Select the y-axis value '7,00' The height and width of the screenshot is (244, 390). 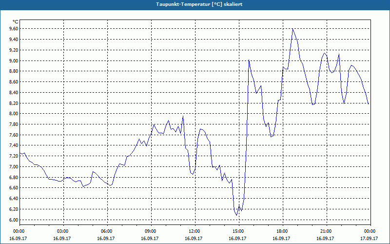(14, 167)
